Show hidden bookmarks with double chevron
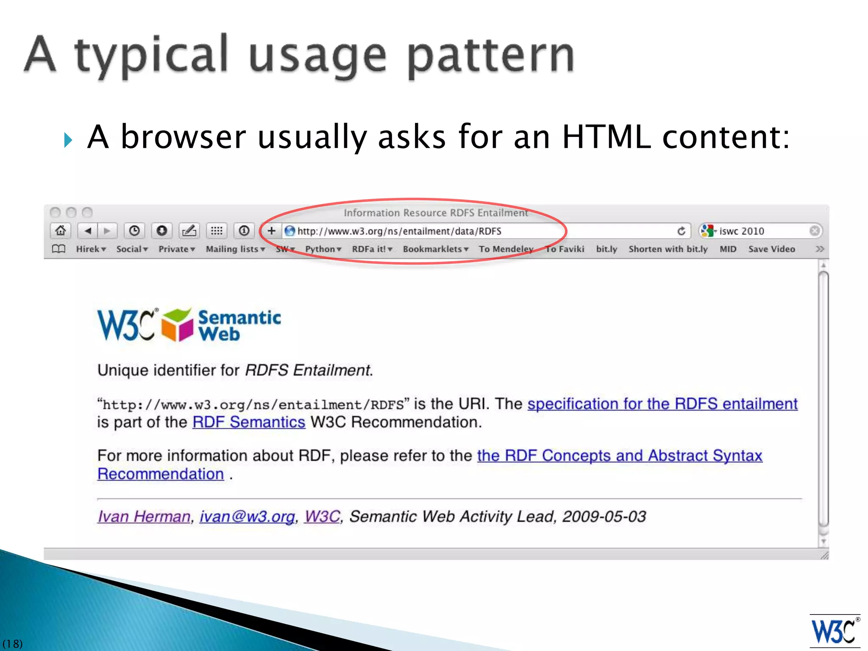Screen dimensions: 868x651 click(820, 249)
